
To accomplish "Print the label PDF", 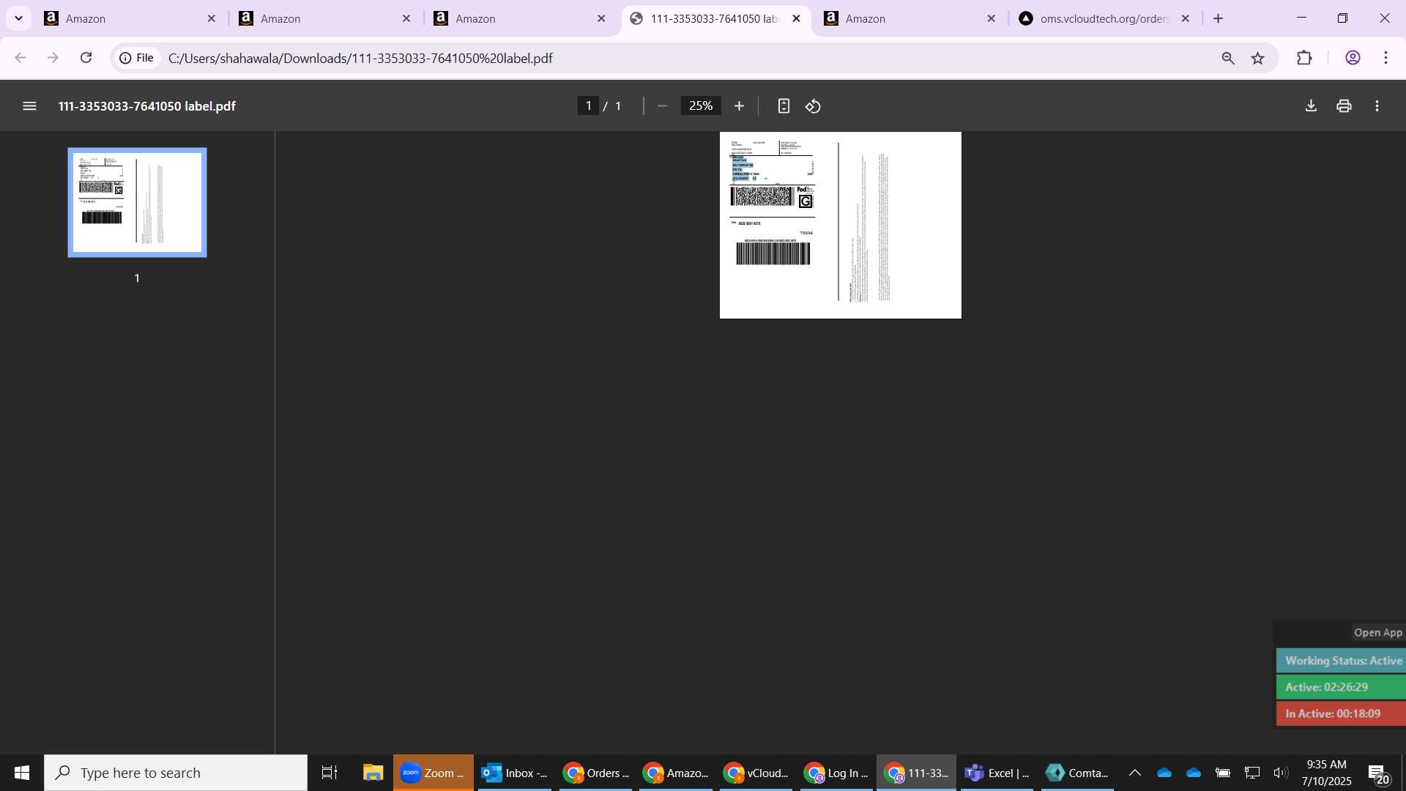I will click(1344, 106).
